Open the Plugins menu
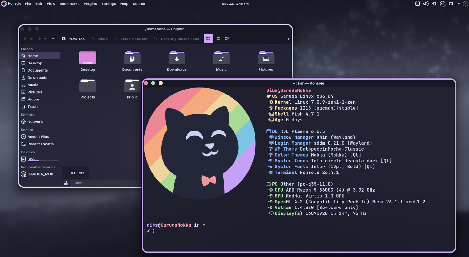The image size is (469, 257). pyautogui.click(x=90, y=4)
